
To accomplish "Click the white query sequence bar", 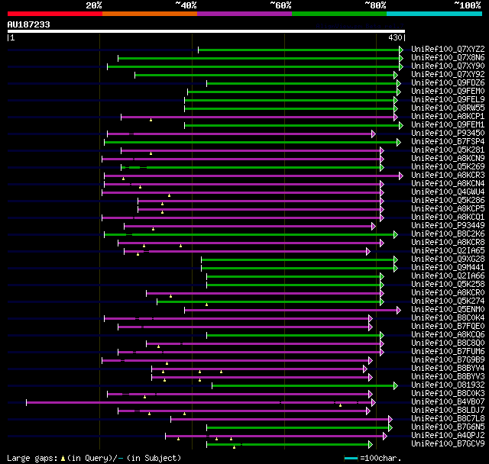I will click(x=206, y=31).
